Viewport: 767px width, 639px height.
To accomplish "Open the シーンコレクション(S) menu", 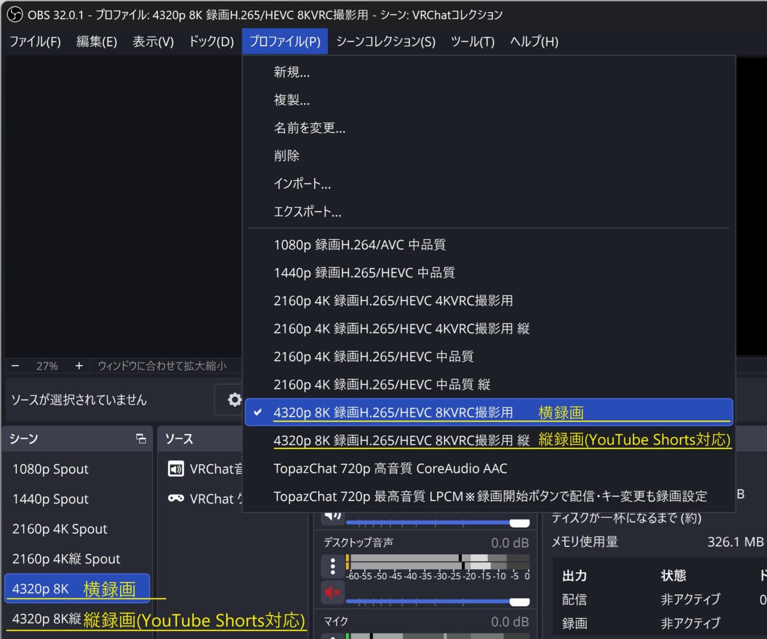I will coord(386,42).
